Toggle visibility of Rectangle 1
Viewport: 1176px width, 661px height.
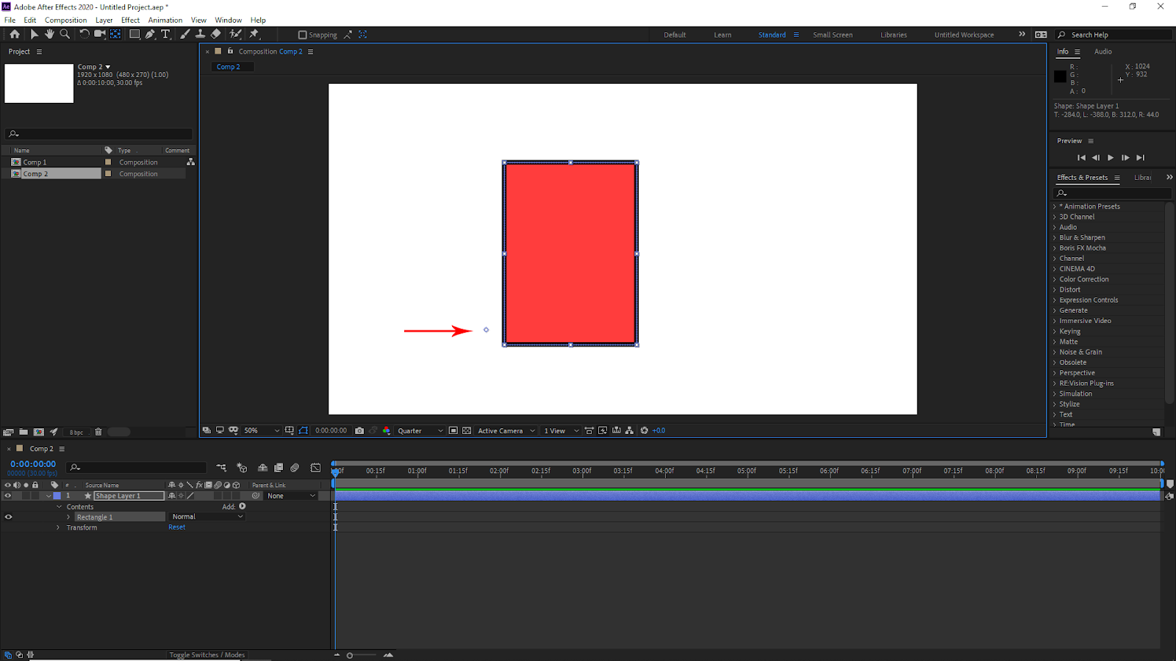[x=8, y=517]
